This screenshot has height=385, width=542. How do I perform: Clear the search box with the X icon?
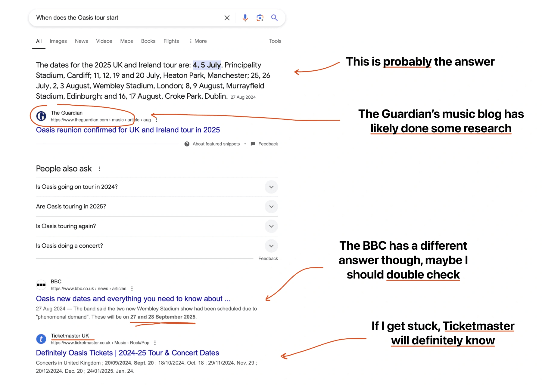227,18
